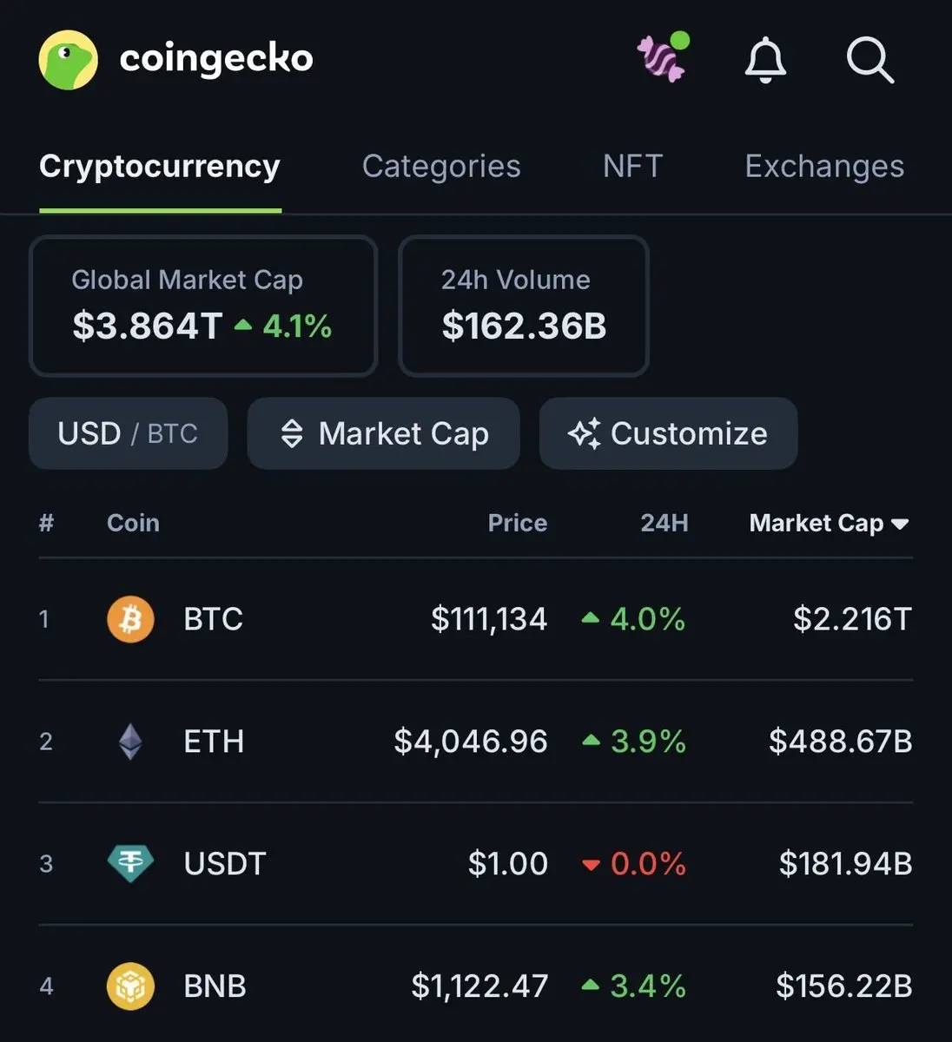Sort by Market Cap column header arrow

point(900,524)
